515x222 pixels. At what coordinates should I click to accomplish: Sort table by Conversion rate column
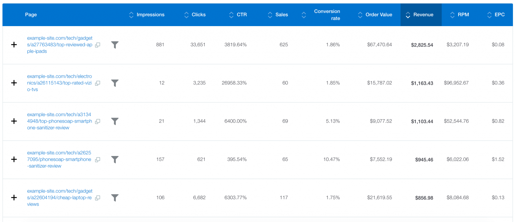coord(327,15)
